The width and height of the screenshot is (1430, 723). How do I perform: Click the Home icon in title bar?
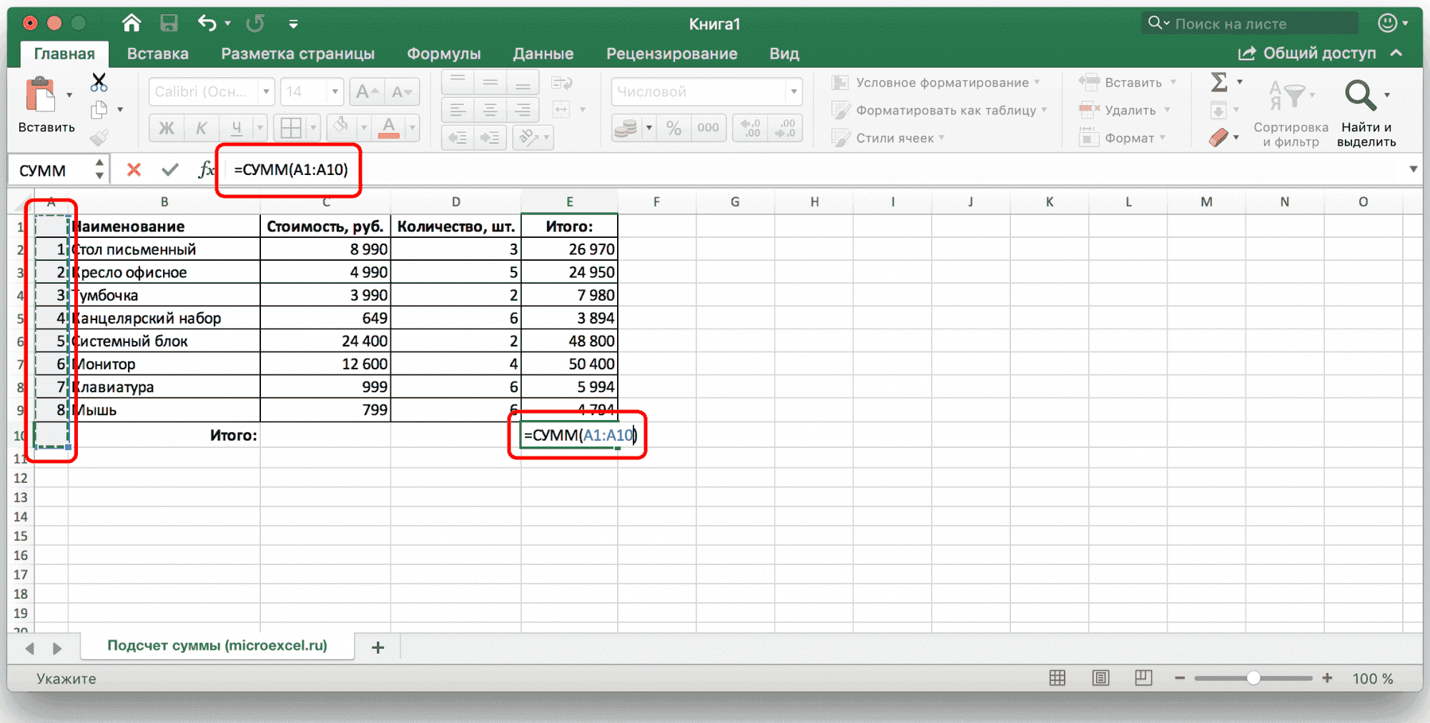click(132, 24)
